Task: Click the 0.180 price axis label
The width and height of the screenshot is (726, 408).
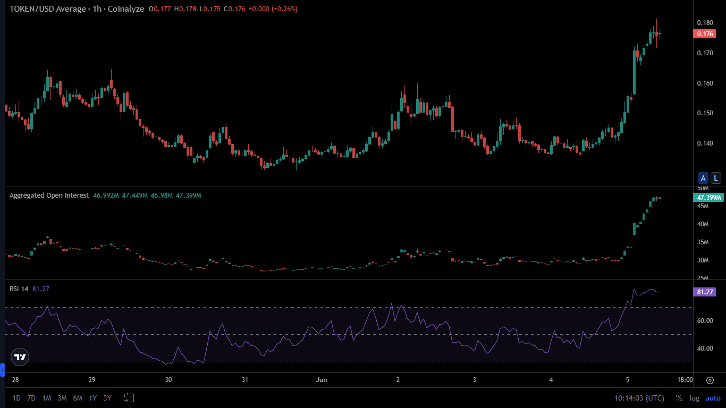Action: pyautogui.click(x=705, y=23)
